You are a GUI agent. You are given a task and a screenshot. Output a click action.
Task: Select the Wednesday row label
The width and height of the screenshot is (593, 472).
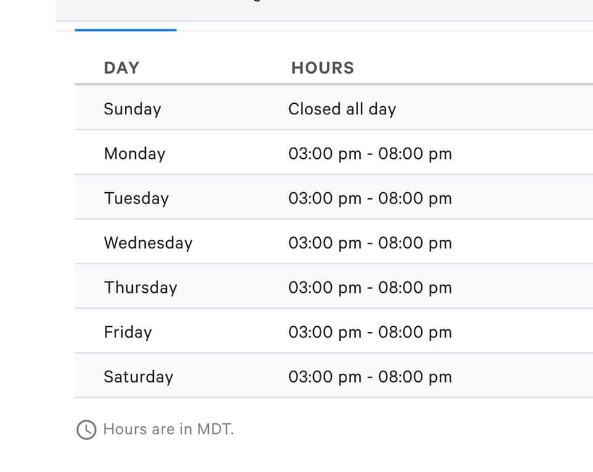click(148, 243)
